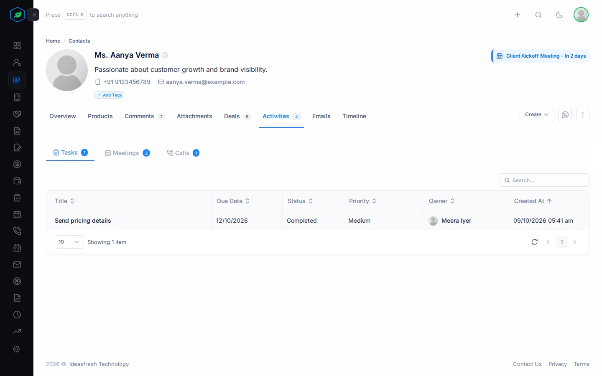Open the handshake deals icon in sidebar
Screen dimensions: 602x376
point(17,114)
